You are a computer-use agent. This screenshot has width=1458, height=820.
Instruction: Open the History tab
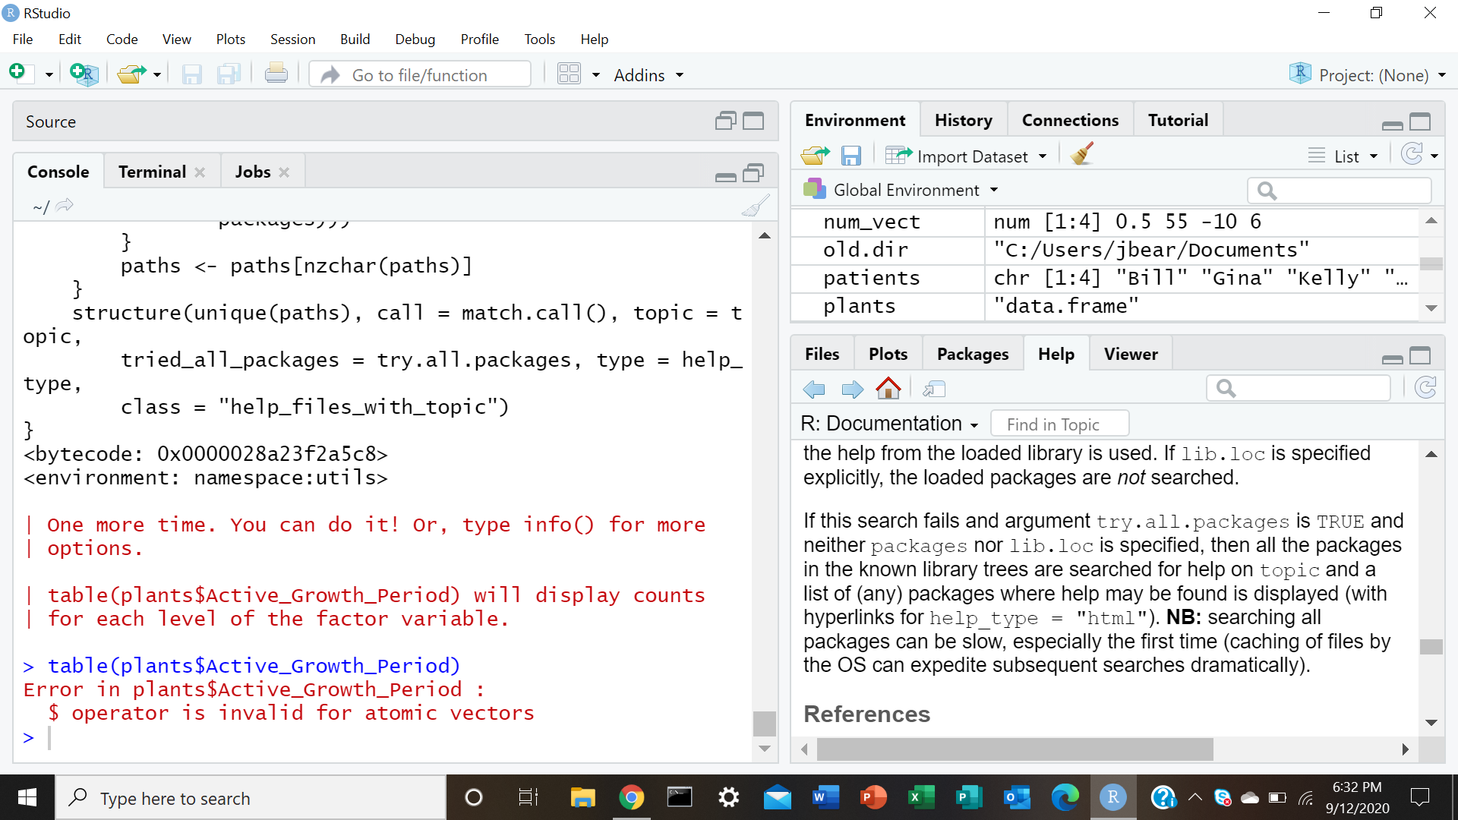pyautogui.click(x=963, y=119)
